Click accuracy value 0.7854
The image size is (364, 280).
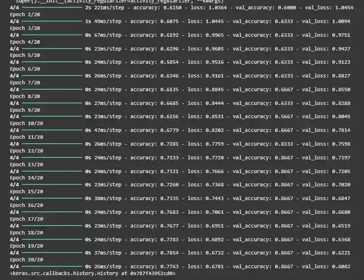tap(169, 253)
